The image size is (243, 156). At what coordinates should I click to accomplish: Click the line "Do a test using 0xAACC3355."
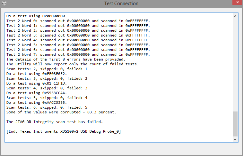tap(37, 103)
